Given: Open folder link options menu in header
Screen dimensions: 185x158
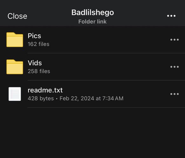Looking at the screenshot, I should (x=171, y=16).
